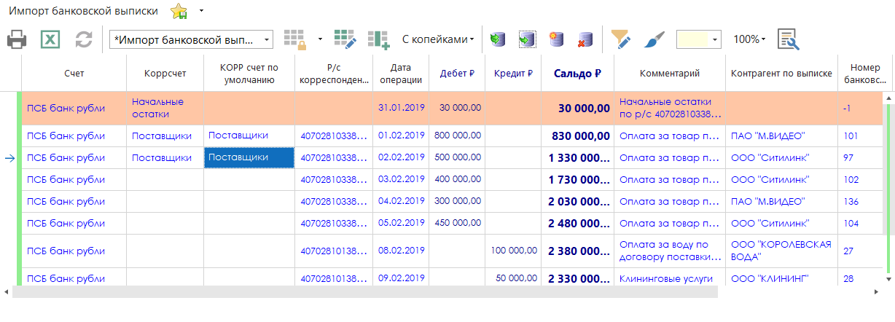The image size is (895, 322).
Task: Sort by the 'Сальдо ₽' column header
Action: pos(577,73)
